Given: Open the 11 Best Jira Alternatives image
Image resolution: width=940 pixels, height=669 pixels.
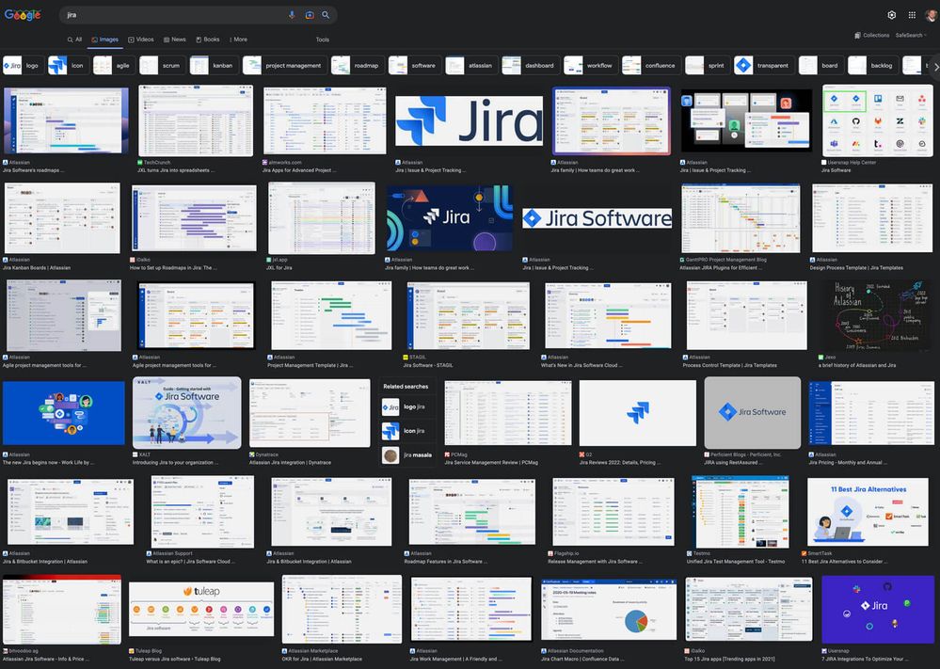Looking at the screenshot, I should point(868,511).
